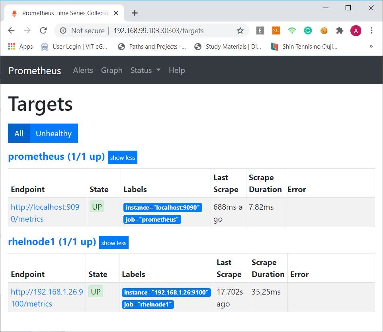Click the prometheus (1/1 up) heading
Screen dimensions: 383x332
click(x=57, y=157)
